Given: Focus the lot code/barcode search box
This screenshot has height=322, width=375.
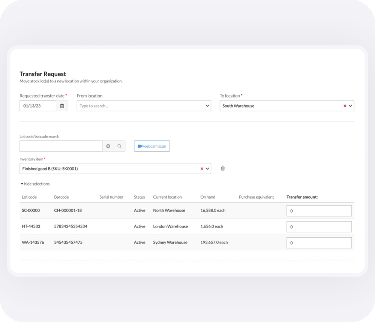Looking at the screenshot, I should [x=61, y=146].
